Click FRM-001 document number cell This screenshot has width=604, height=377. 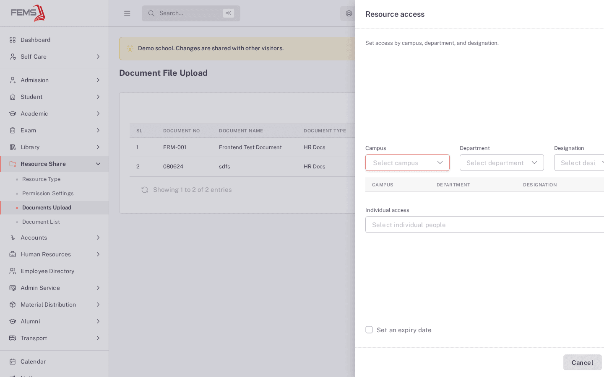(x=174, y=147)
